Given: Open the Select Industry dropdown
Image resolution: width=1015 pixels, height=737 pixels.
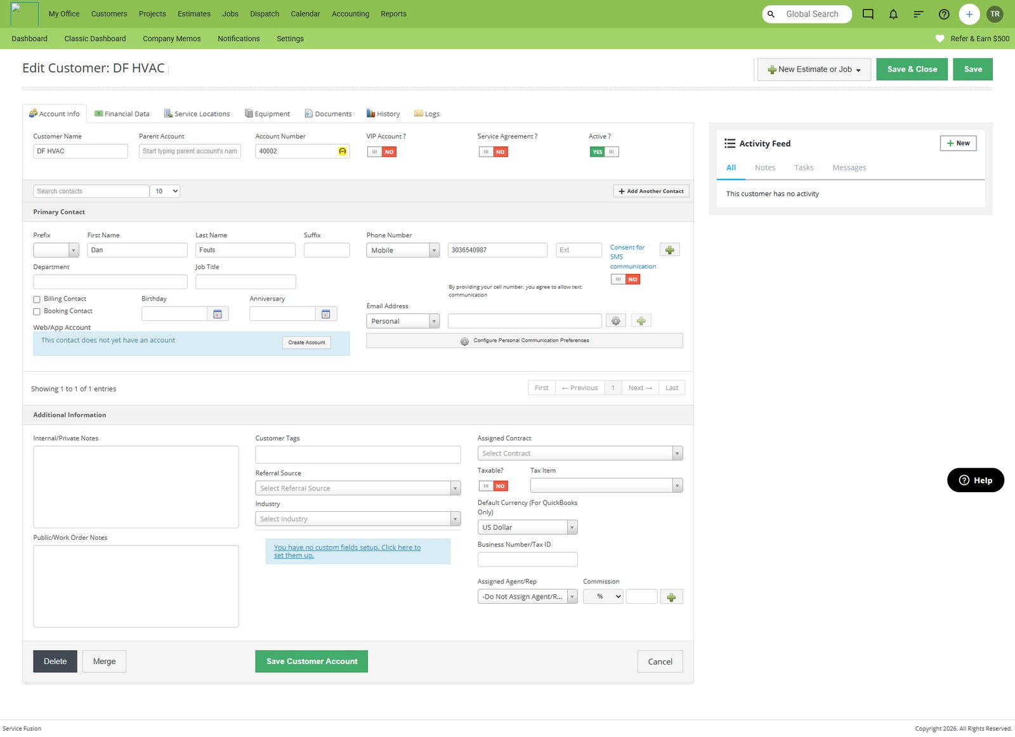Looking at the screenshot, I should (358, 519).
